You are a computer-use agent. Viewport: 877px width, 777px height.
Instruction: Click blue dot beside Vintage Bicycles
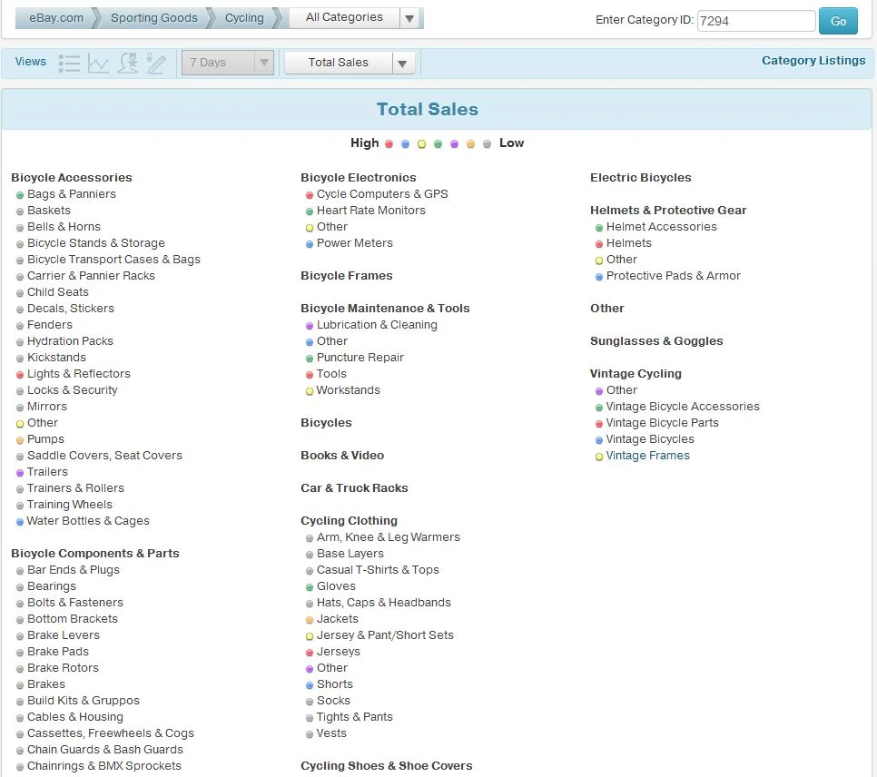point(599,440)
